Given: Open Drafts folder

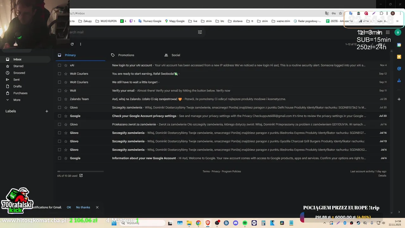Looking at the screenshot, I should (17, 86).
